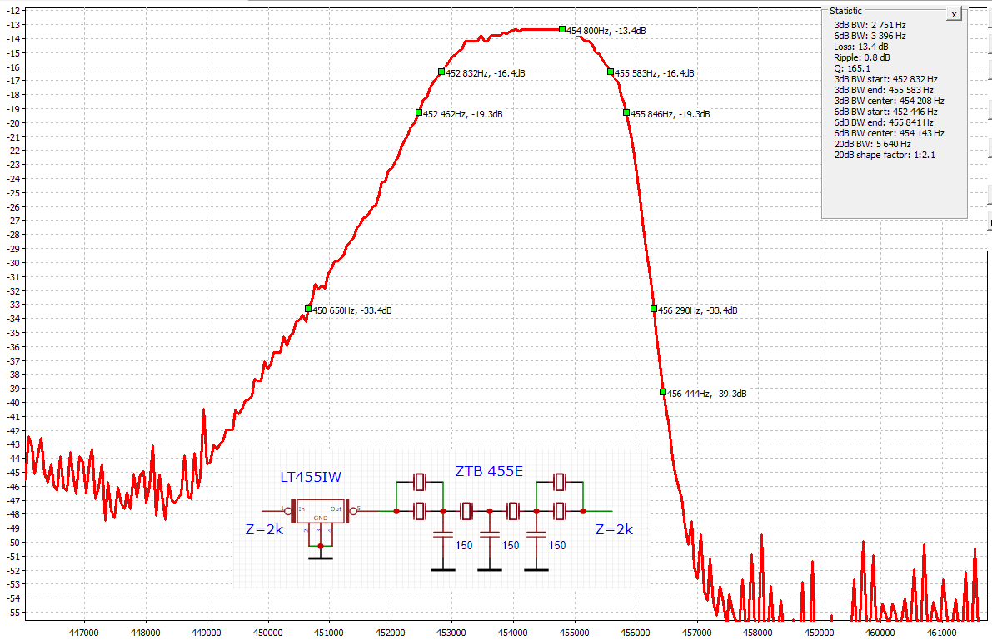Click the LT455IW filter block in schematic

320,511
